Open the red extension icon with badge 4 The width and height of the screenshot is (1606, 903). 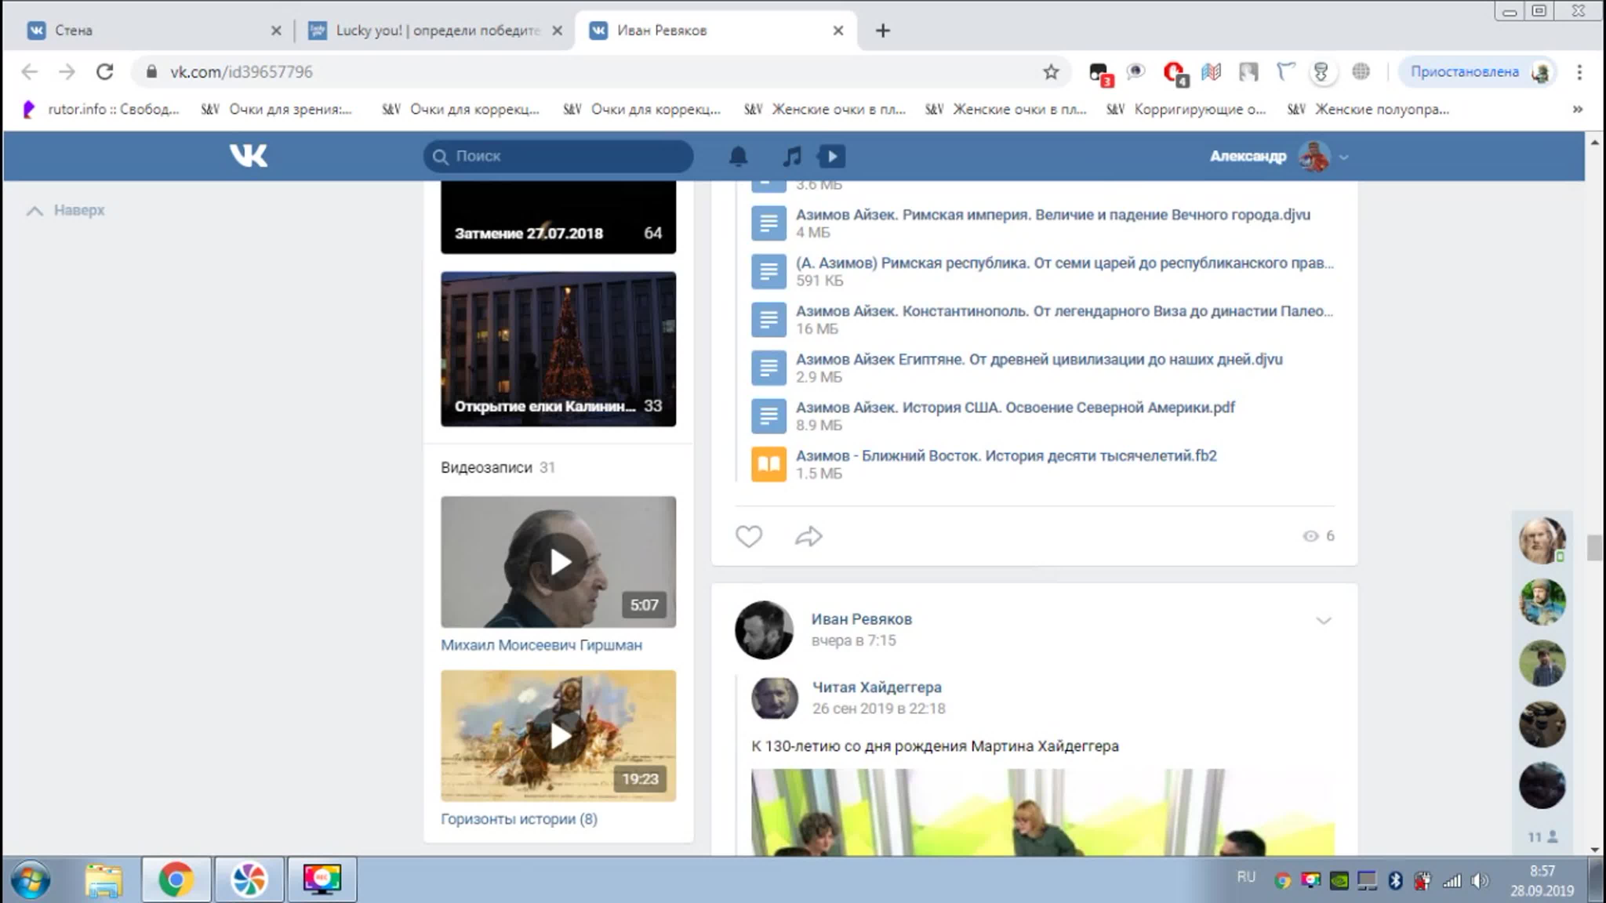point(1175,74)
